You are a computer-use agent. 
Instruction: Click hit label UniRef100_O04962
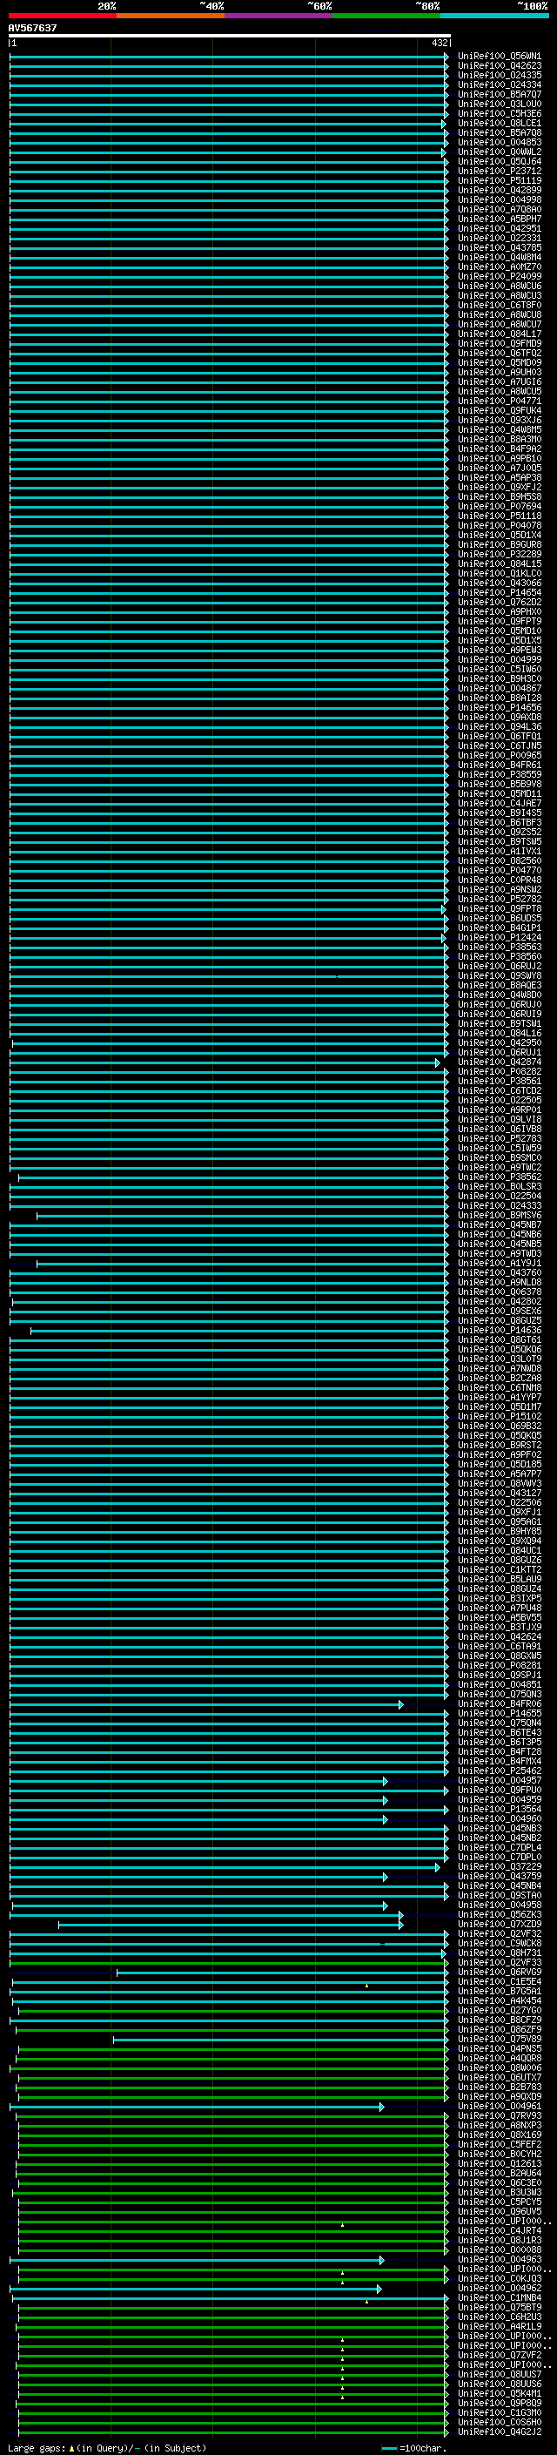pos(500,2287)
